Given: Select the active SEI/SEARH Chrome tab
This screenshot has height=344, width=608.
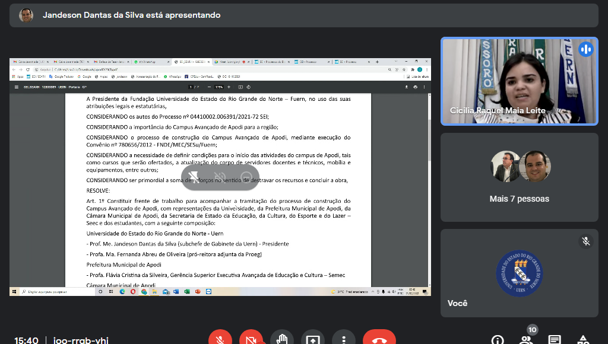Looking at the screenshot, I should (x=192, y=62).
